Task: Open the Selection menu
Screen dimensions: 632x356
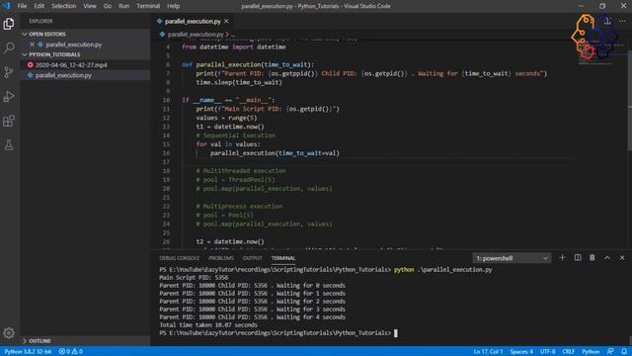Action: pyautogui.click(x=63, y=6)
